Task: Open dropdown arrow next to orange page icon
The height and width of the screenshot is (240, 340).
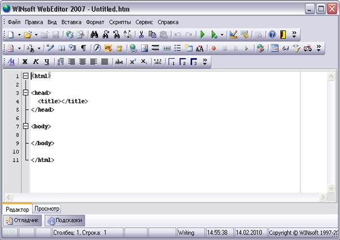Action: (19, 48)
